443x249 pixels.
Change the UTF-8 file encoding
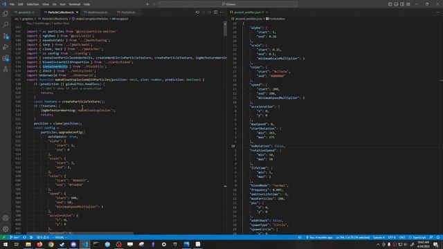392,237
